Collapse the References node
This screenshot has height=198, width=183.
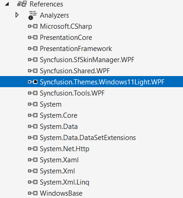coord(7,4)
